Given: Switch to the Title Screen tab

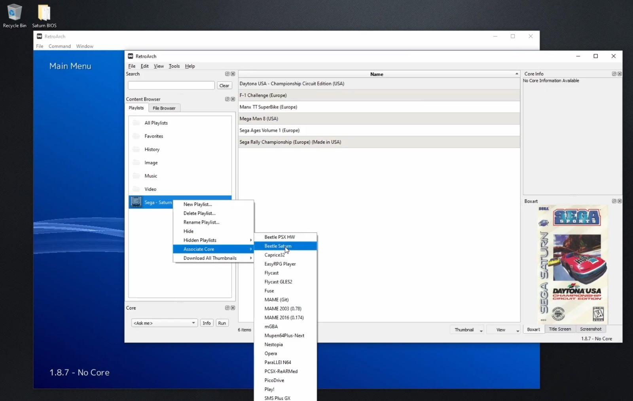Looking at the screenshot, I should (559, 329).
